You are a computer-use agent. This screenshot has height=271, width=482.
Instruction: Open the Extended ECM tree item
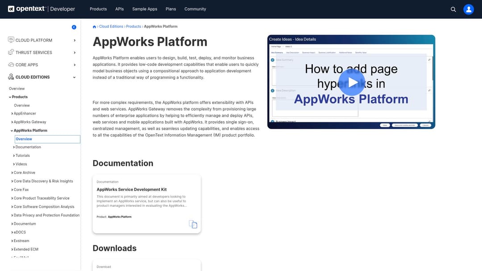click(26, 250)
